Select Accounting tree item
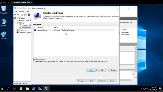 tap(23, 30)
